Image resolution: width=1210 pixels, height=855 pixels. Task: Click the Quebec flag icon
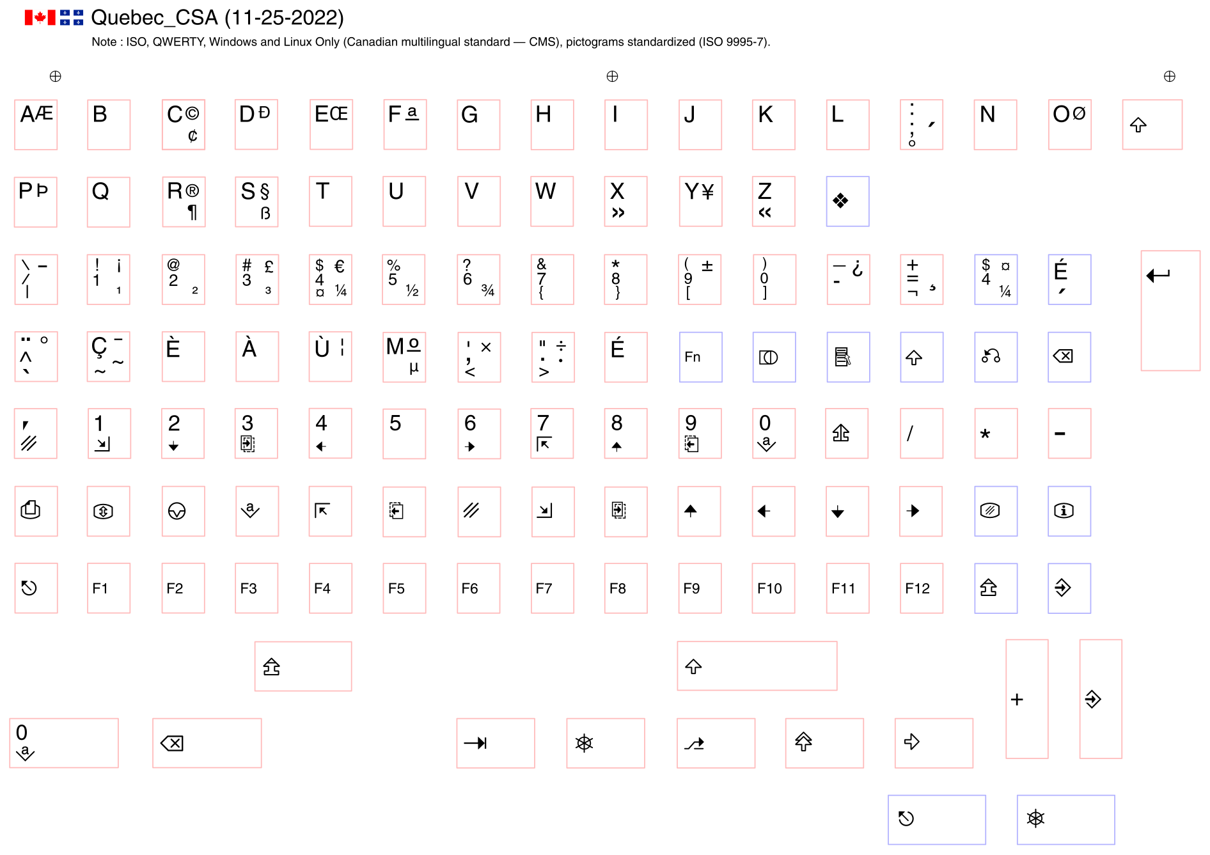tap(72, 18)
